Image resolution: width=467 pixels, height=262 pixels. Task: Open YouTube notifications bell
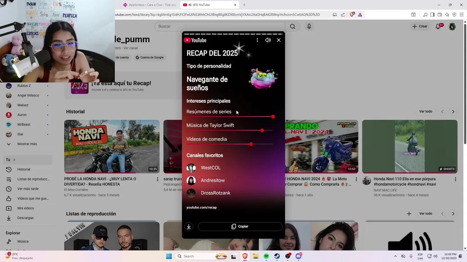click(x=439, y=26)
